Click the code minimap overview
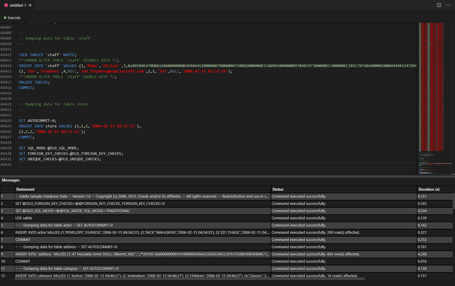The image size is (455, 286). 431,87
